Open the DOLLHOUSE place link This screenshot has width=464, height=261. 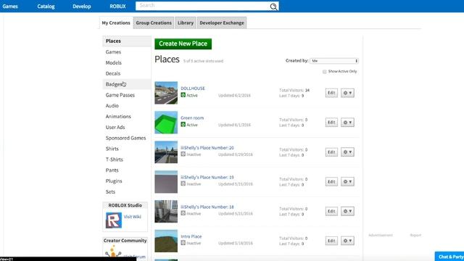(193, 88)
